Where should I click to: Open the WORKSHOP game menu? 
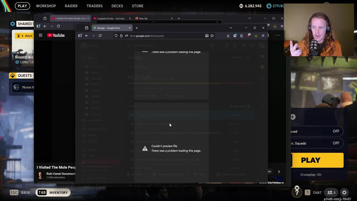tap(46, 6)
